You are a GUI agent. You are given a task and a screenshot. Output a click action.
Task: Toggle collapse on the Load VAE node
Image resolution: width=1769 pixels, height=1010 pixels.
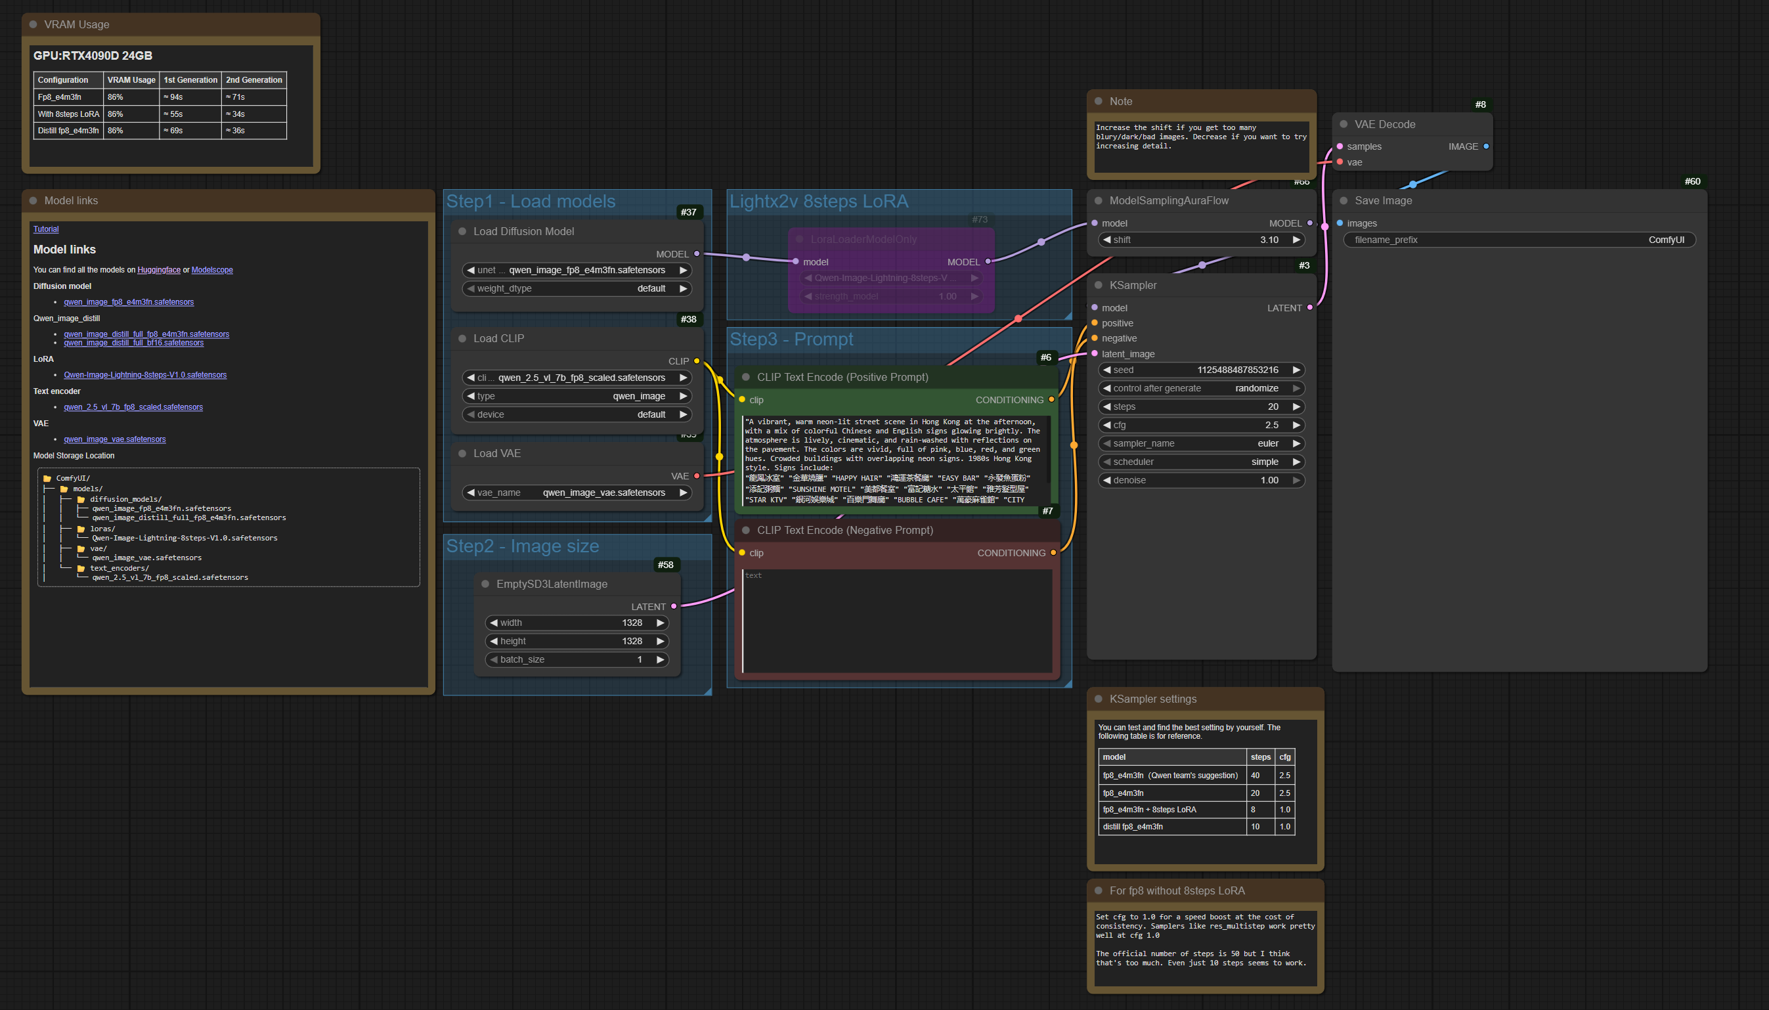[x=462, y=453]
